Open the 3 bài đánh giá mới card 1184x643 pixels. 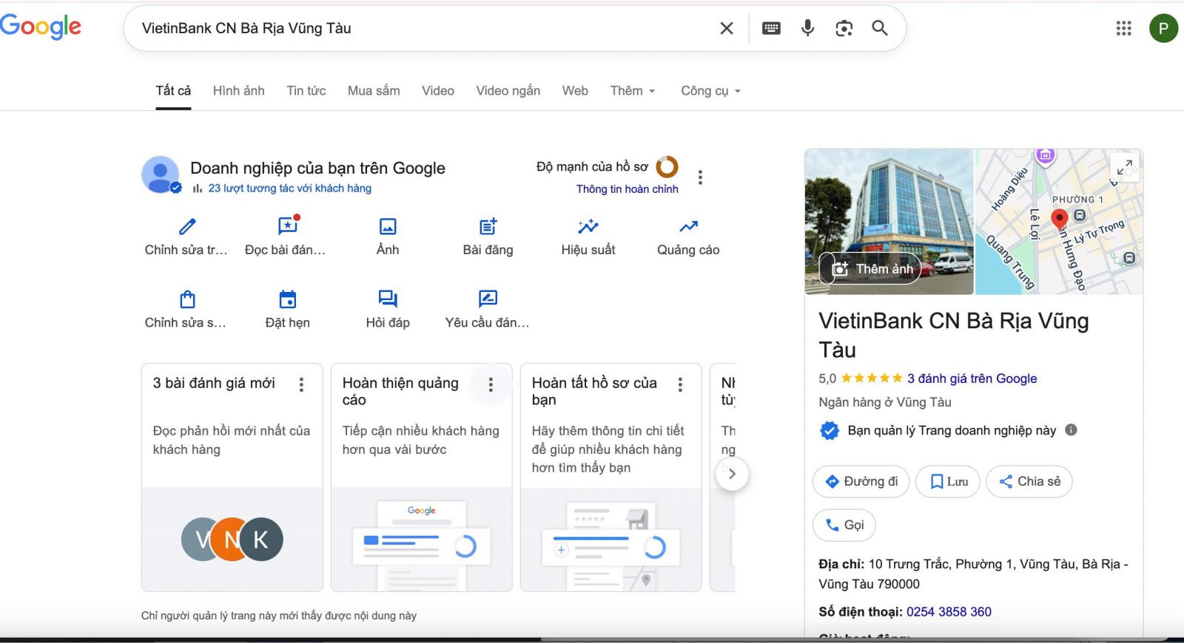[x=232, y=477]
